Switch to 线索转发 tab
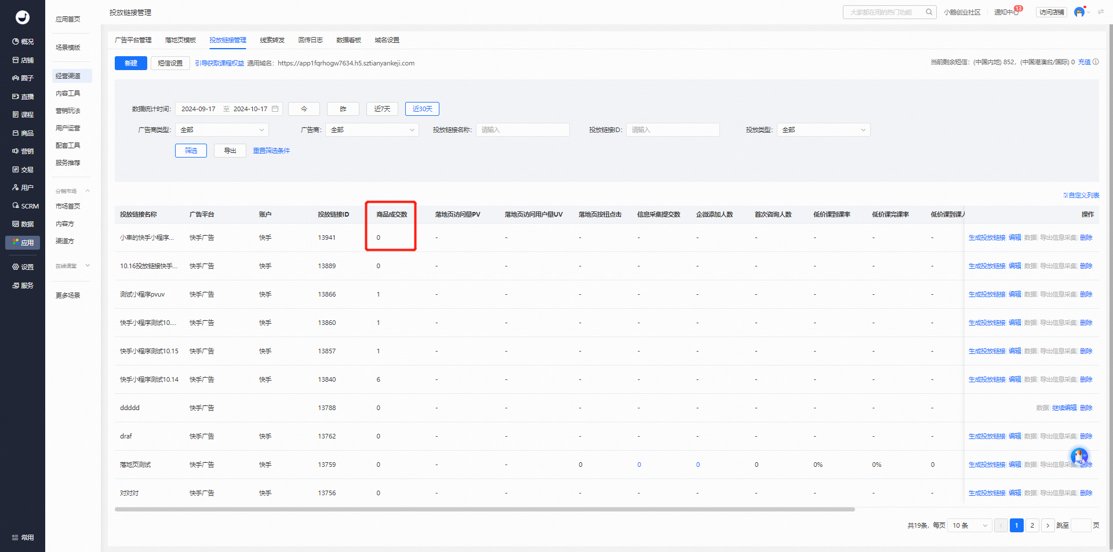The width and height of the screenshot is (1113, 552). click(x=272, y=40)
